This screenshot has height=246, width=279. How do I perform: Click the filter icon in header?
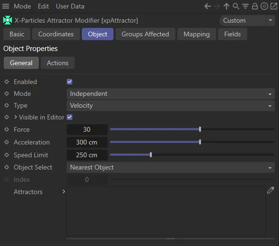tap(245, 7)
